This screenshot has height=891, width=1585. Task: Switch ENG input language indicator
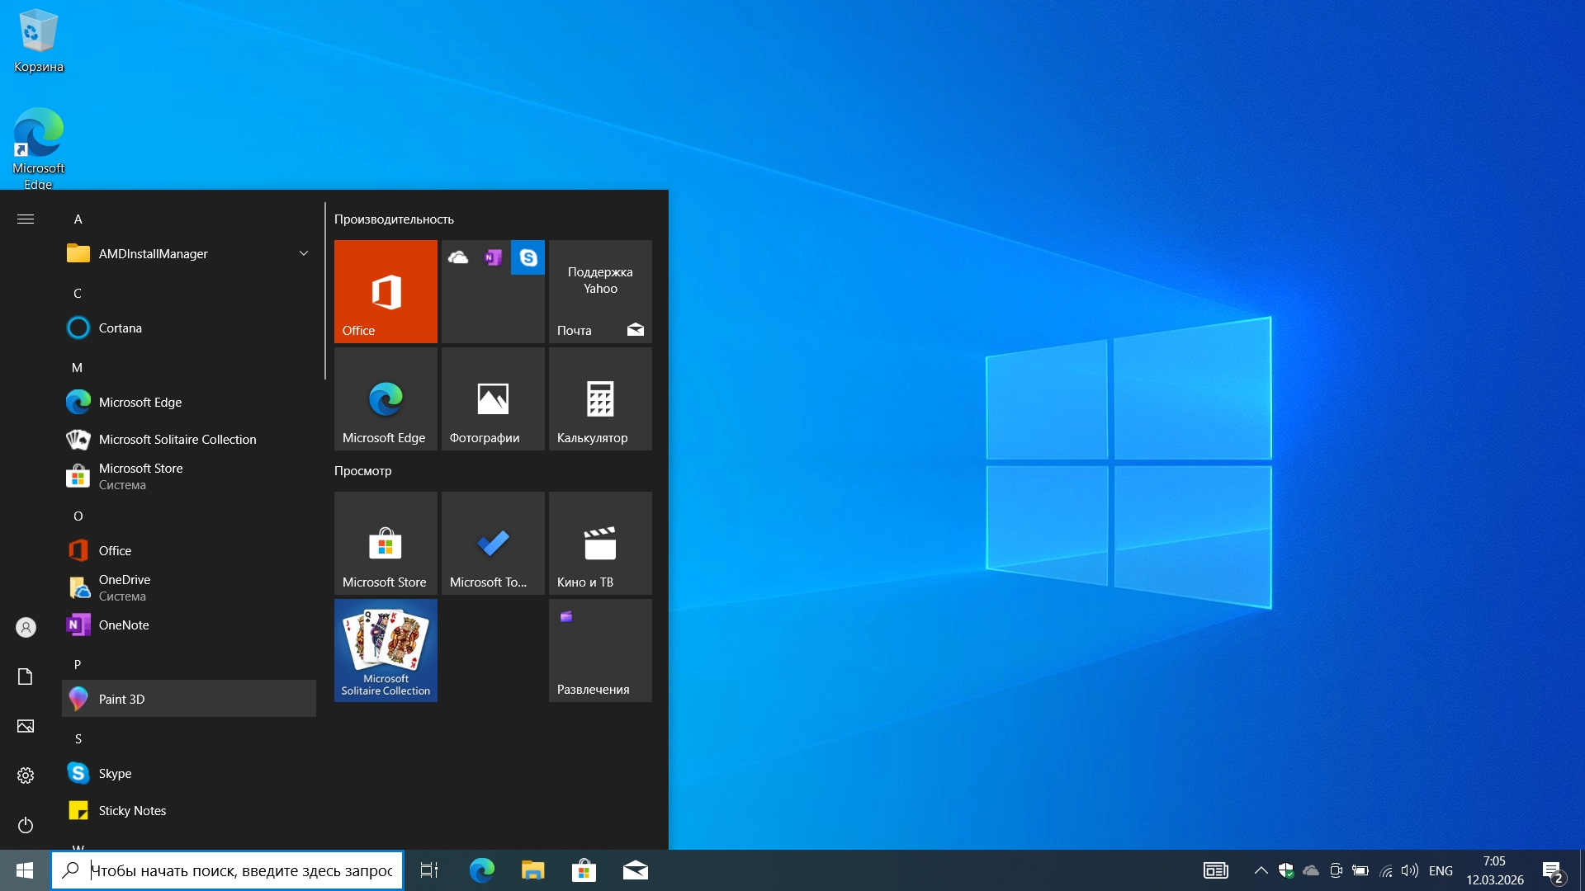click(1441, 870)
